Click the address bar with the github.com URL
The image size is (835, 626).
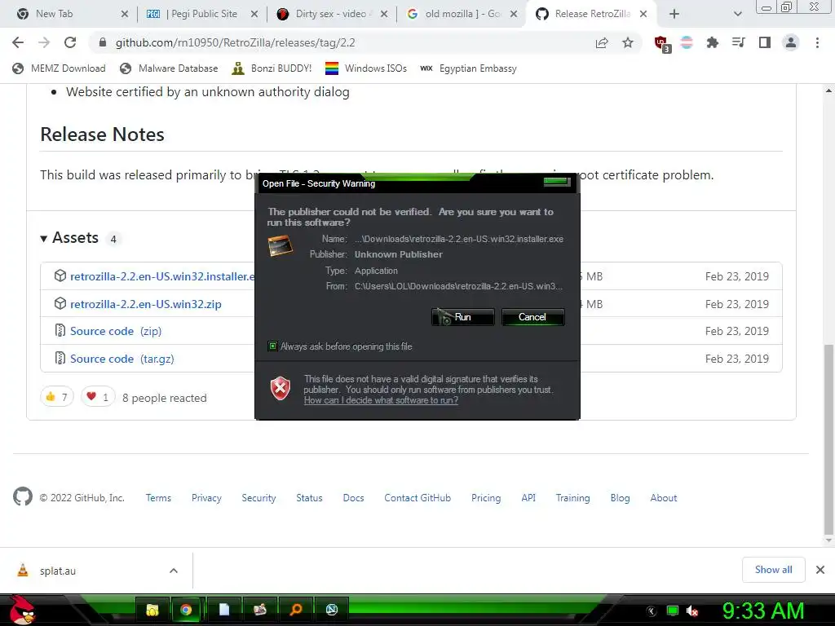341,42
